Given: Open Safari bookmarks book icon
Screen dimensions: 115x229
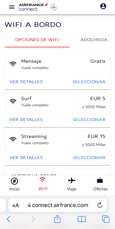Looking at the screenshot, I should coord(82,219).
